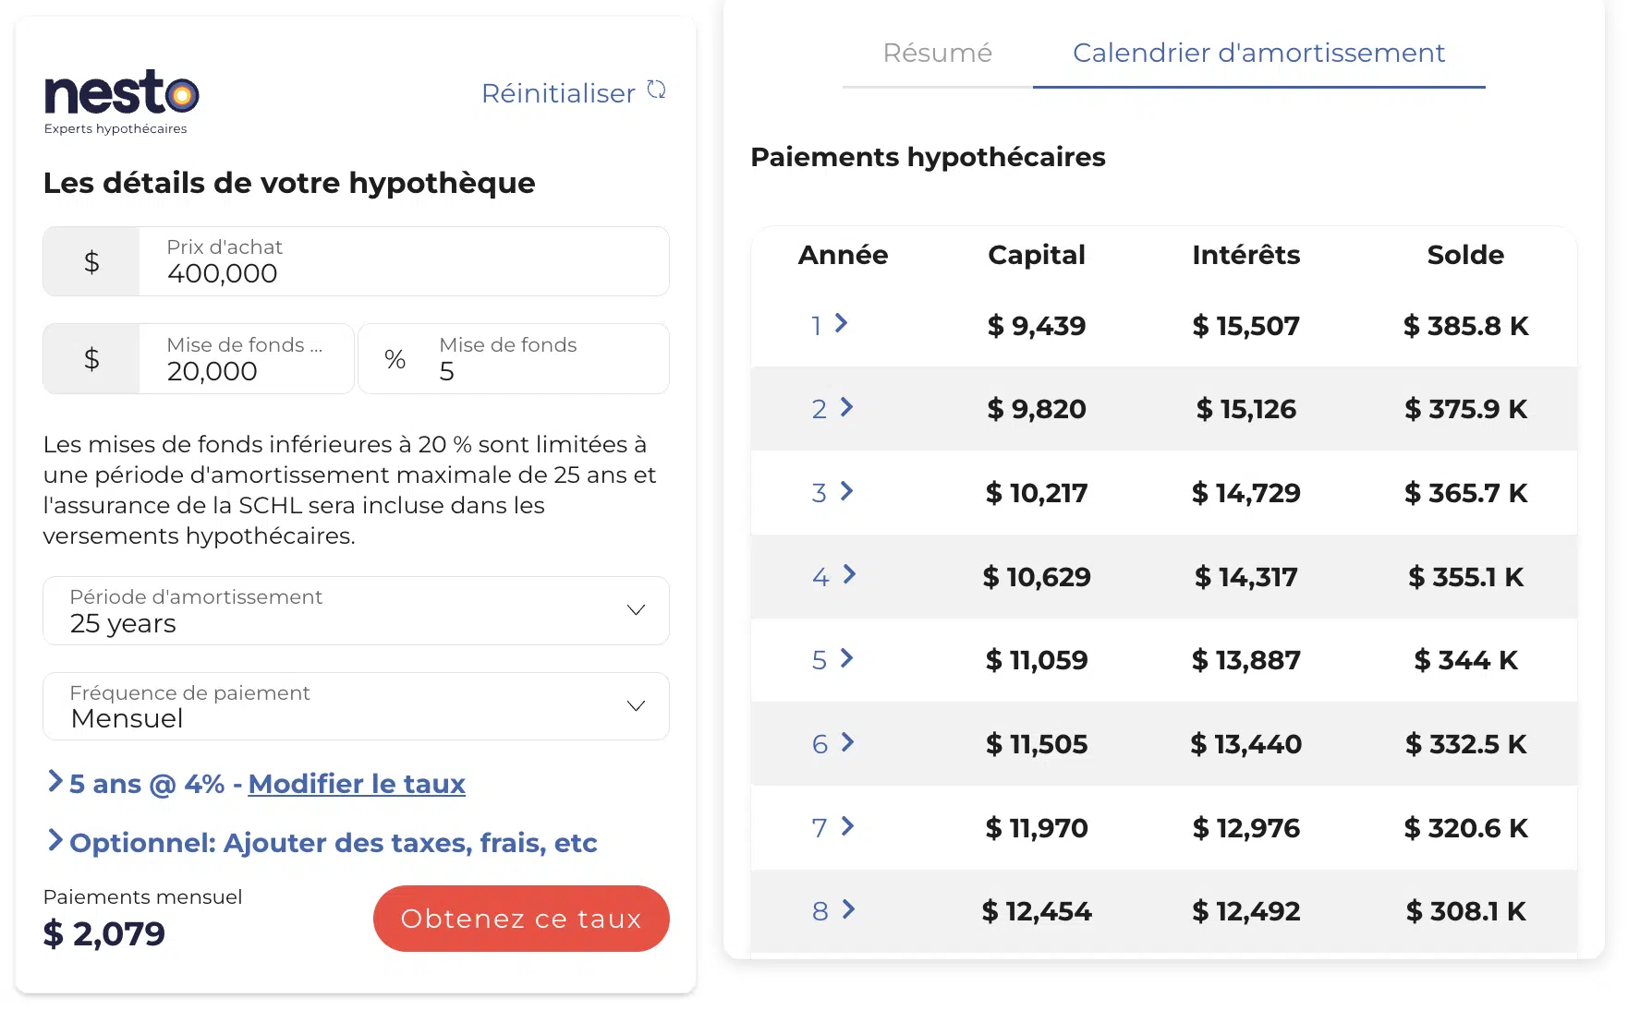Open the Période d'amortissement dropdown
This screenshot has width=1628, height=1010.
pos(356,610)
